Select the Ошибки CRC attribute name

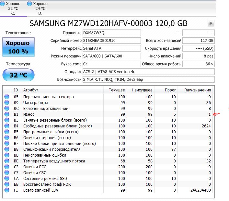tap(35, 173)
